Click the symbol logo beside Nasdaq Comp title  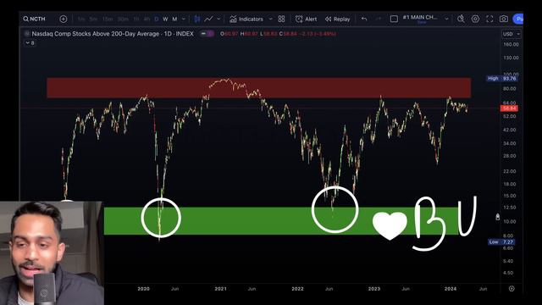27,34
